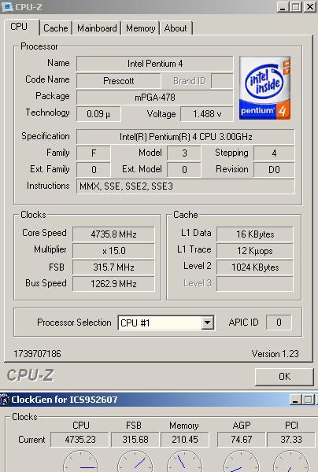The height and width of the screenshot is (472, 318).
Task: Click the Intel Inside Pentium 4 logo
Action: 265,87
